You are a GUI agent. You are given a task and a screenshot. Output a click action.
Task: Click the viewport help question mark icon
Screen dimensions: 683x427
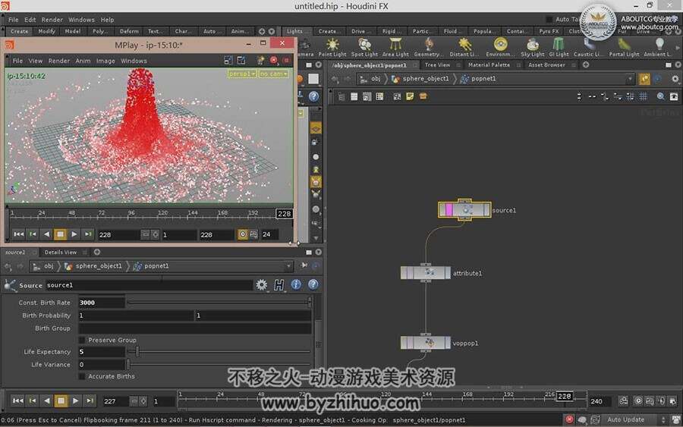313,96
